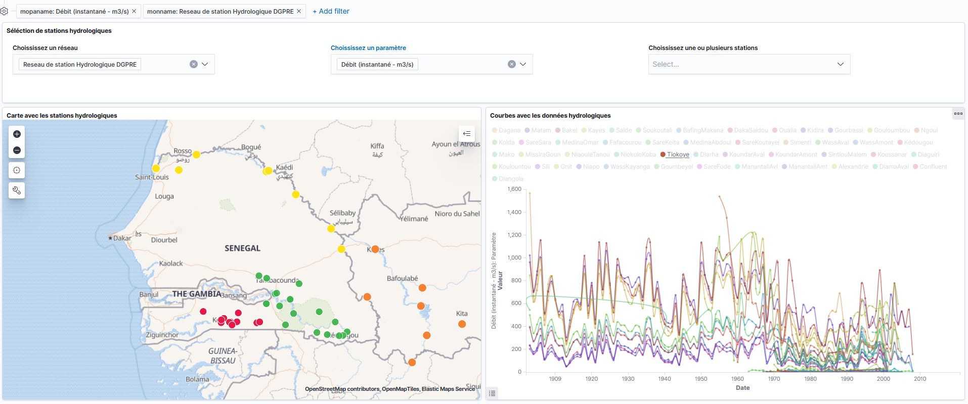This screenshot has height=404, width=968.
Task: Clear the selected paramètre value
Action: click(x=512, y=64)
